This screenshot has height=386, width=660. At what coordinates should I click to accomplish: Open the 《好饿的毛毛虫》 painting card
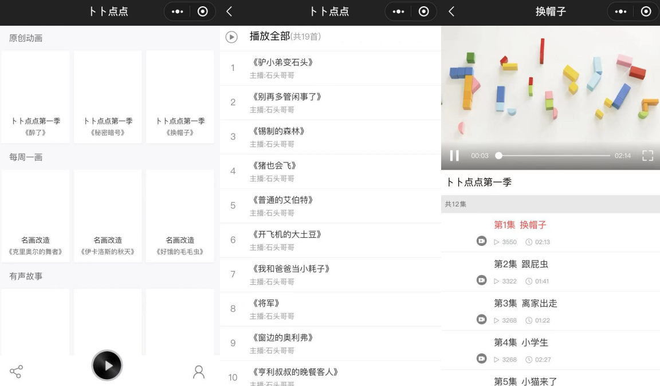tap(180, 216)
